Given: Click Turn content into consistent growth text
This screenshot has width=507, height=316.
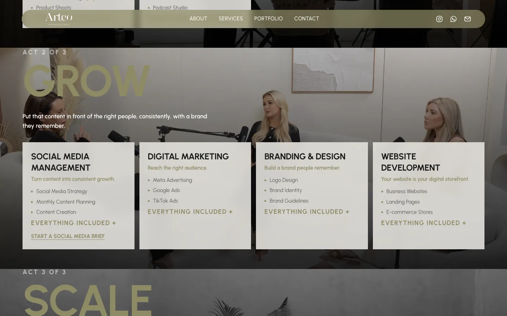Looking at the screenshot, I should pyautogui.click(x=73, y=179).
